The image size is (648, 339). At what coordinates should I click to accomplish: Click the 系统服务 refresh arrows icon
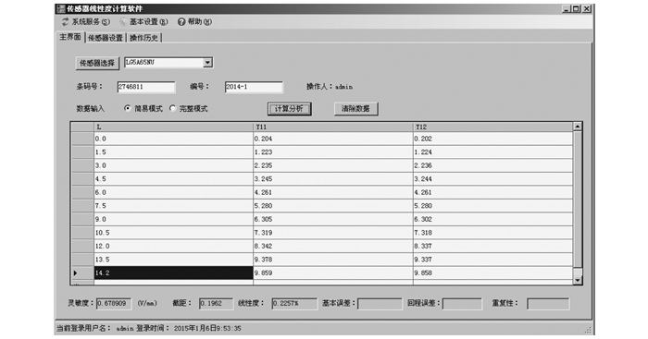click(x=66, y=22)
